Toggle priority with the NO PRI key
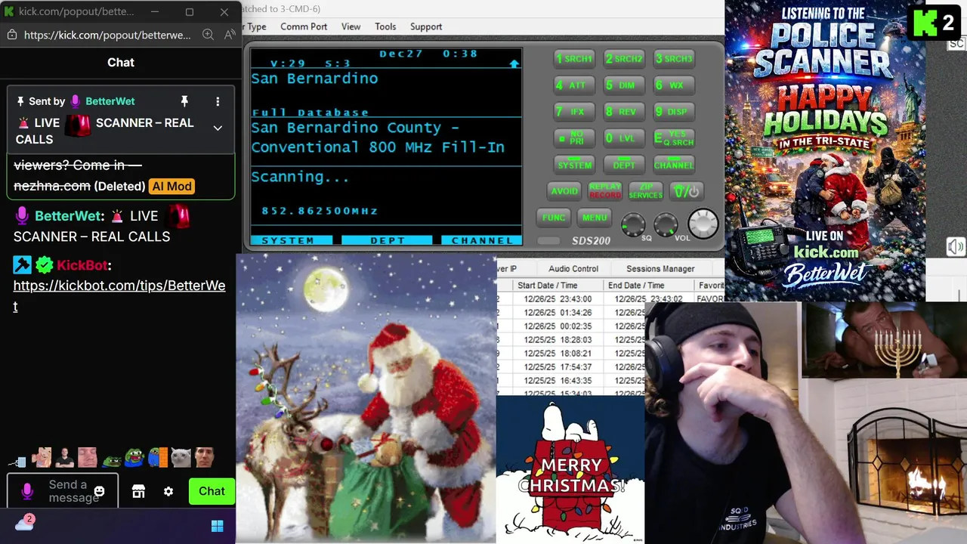967x544 pixels. 574,138
